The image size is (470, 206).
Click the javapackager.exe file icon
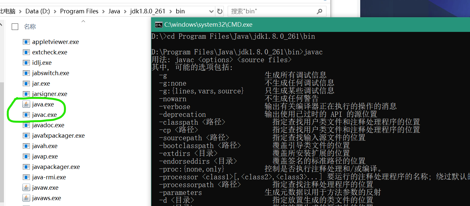click(x=26, y=167)
